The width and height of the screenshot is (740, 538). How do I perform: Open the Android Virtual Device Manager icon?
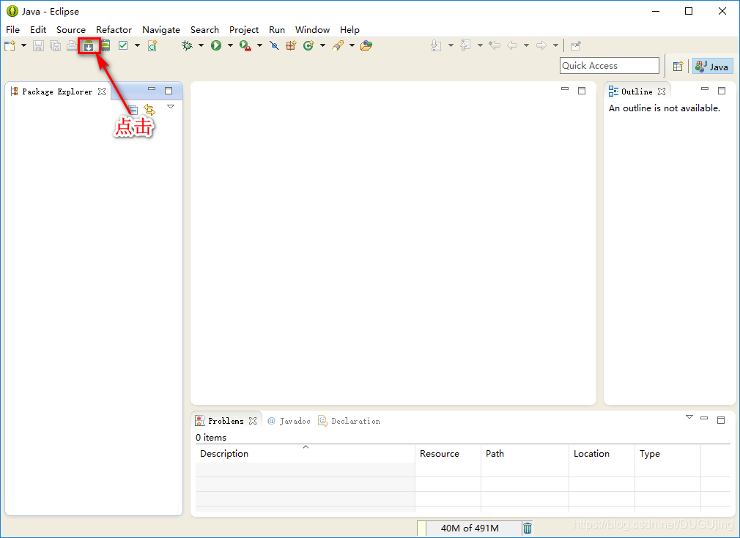(106, 45)
